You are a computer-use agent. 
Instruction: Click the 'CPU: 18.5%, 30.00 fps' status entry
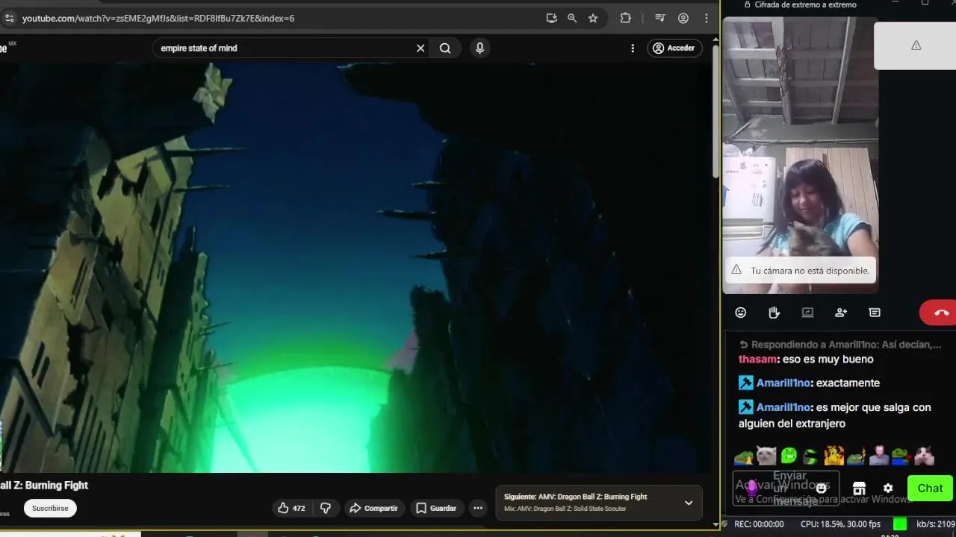(840, 524)
